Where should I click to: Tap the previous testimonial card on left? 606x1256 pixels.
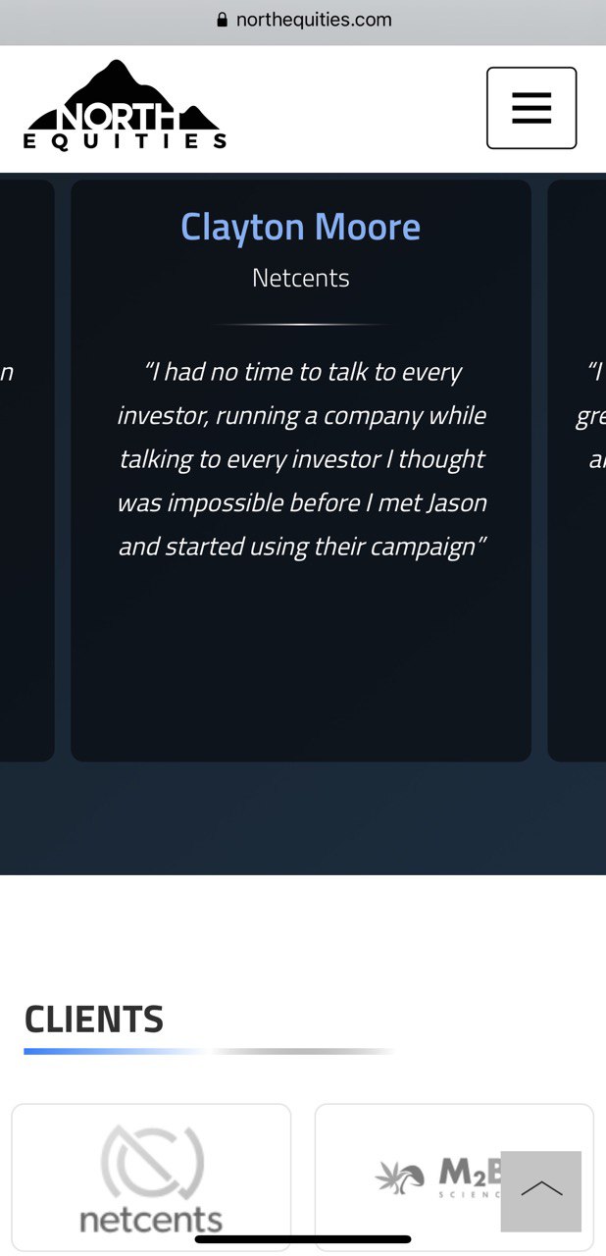click(25, 471)
